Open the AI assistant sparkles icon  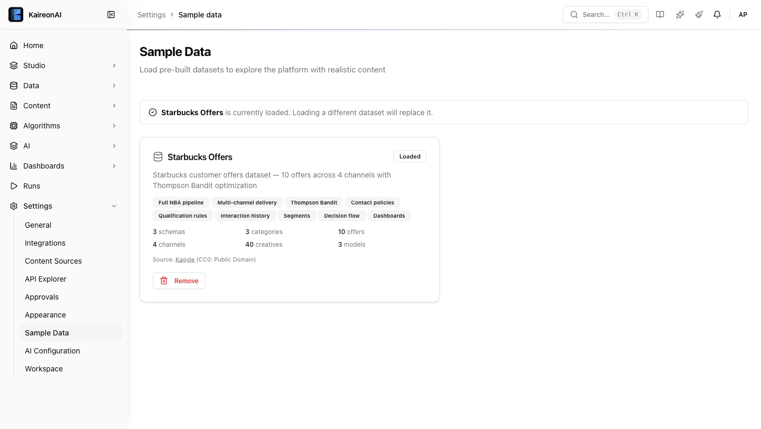pyautogui.click(x=680, y=14)
